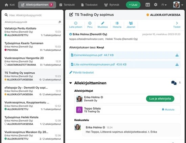Open the Jäsenet members icon

(x=131, y=23)
